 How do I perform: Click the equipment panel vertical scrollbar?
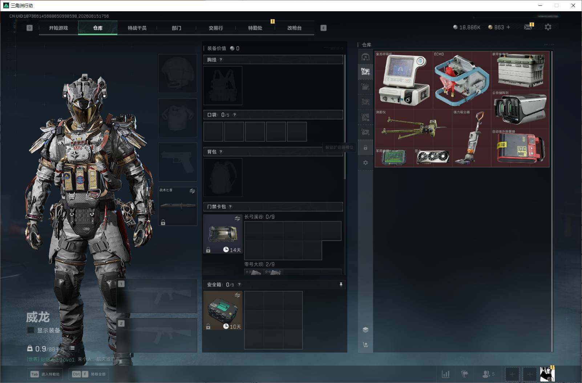tap(344, 117)
